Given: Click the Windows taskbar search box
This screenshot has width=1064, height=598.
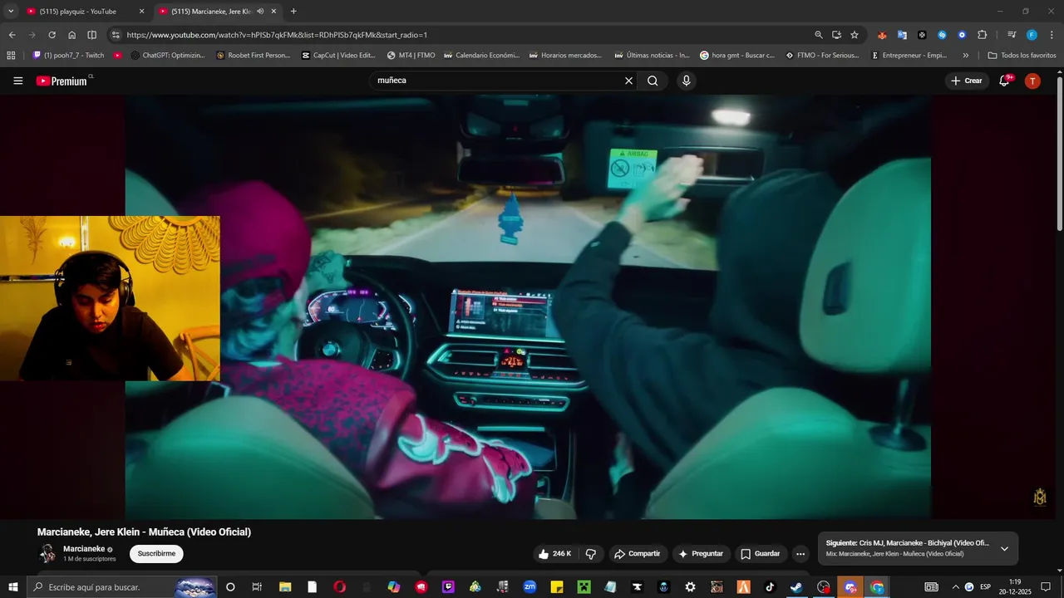Looking at the screenshot, I should 123,587.
